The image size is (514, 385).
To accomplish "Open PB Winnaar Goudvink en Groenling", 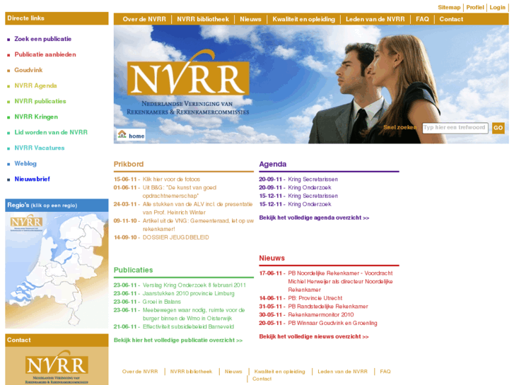I will pos(332,323).
